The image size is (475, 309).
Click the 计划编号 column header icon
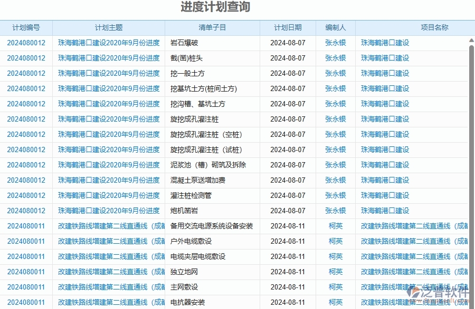[26, 28]
